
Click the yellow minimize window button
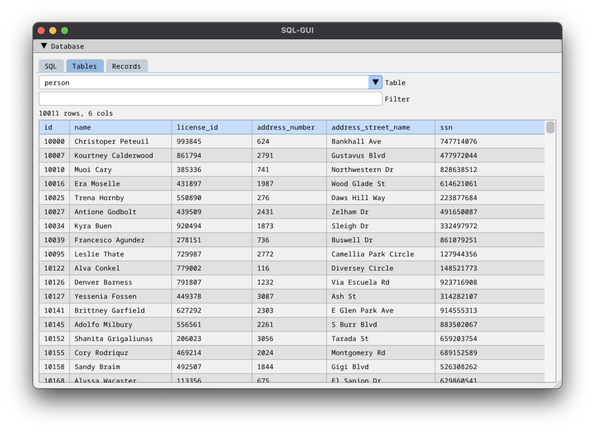(x=53, y=31)
